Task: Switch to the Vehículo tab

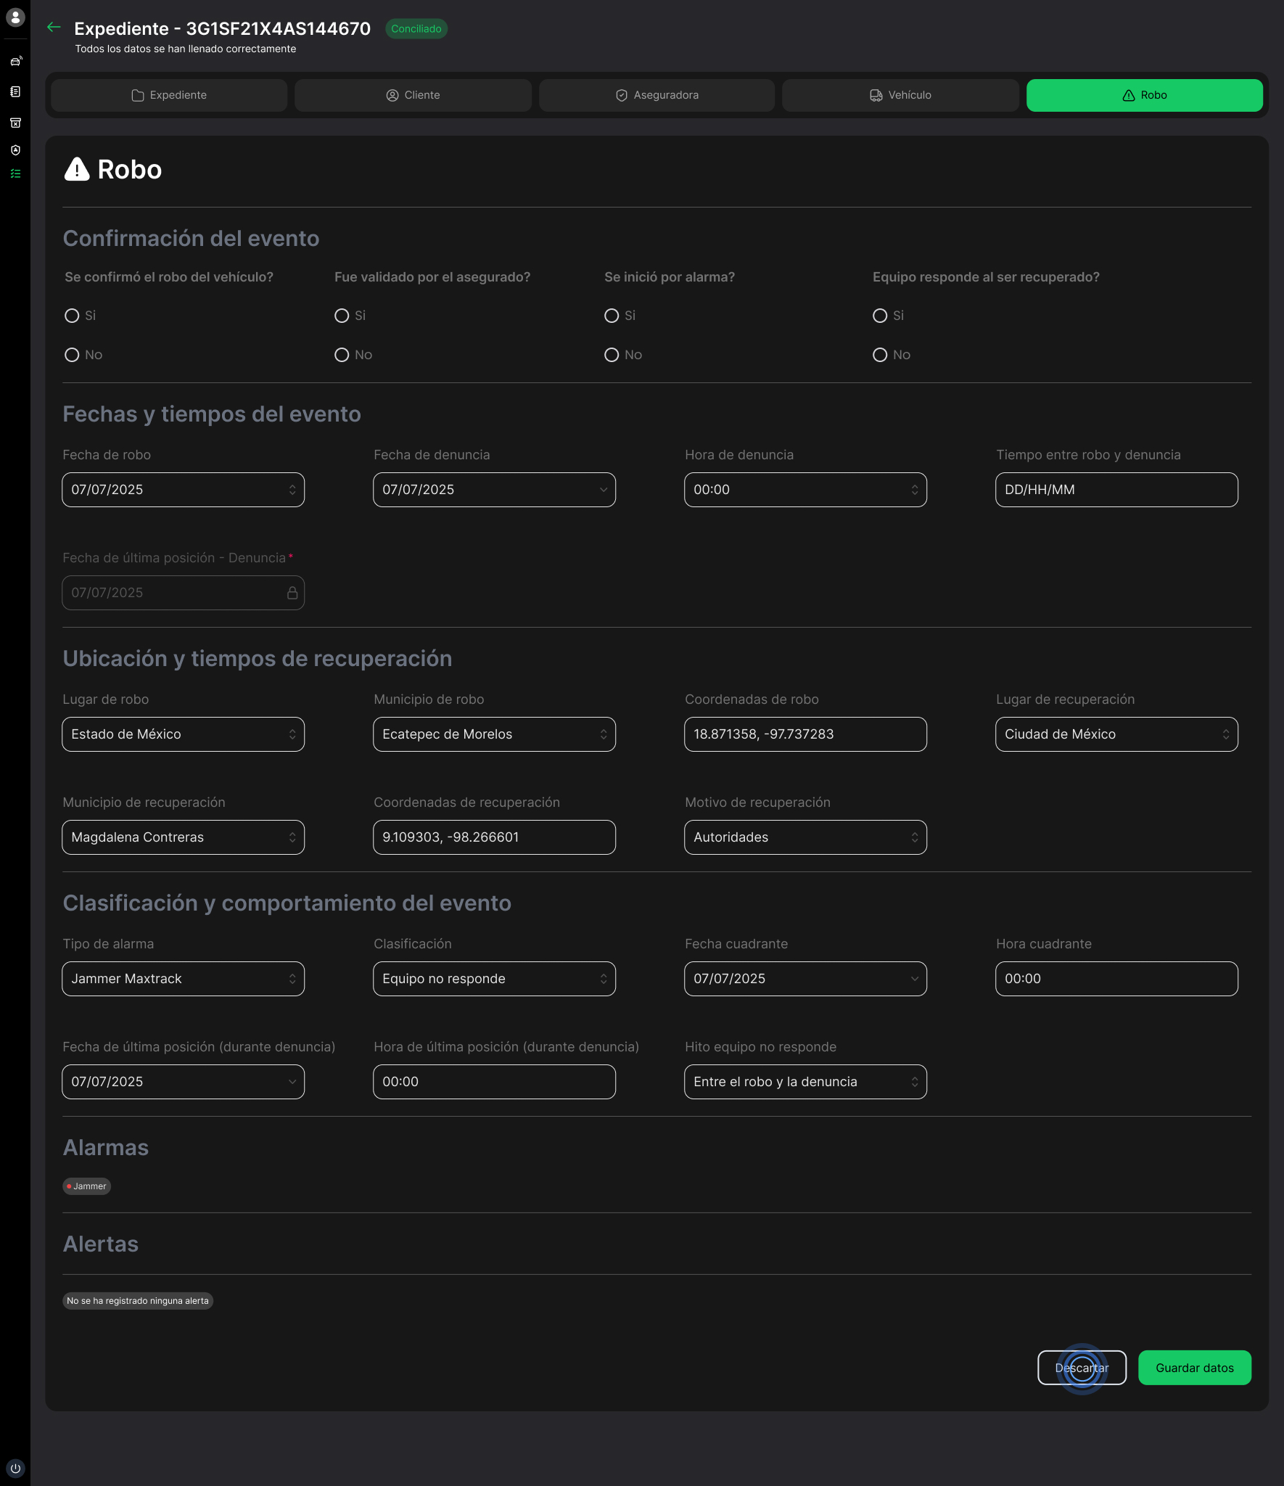Action: [x=900, y=95]
